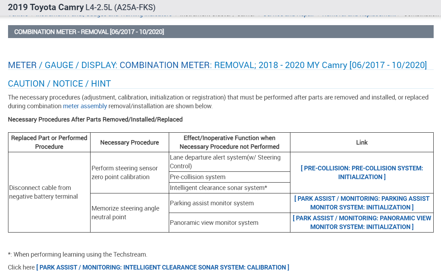This screenshot has width=441, height=280.
Task: Click 'Pre-collision system' table cell
Action: [x=230, y=177]
